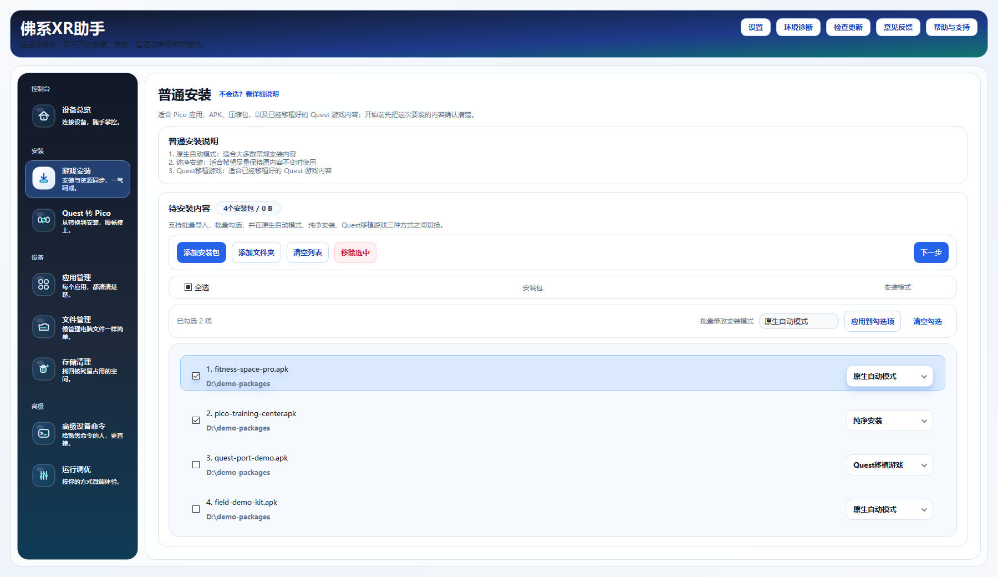Click 检查更新 button
Viewport: 998px width, 577px height.
coord(848,27)
